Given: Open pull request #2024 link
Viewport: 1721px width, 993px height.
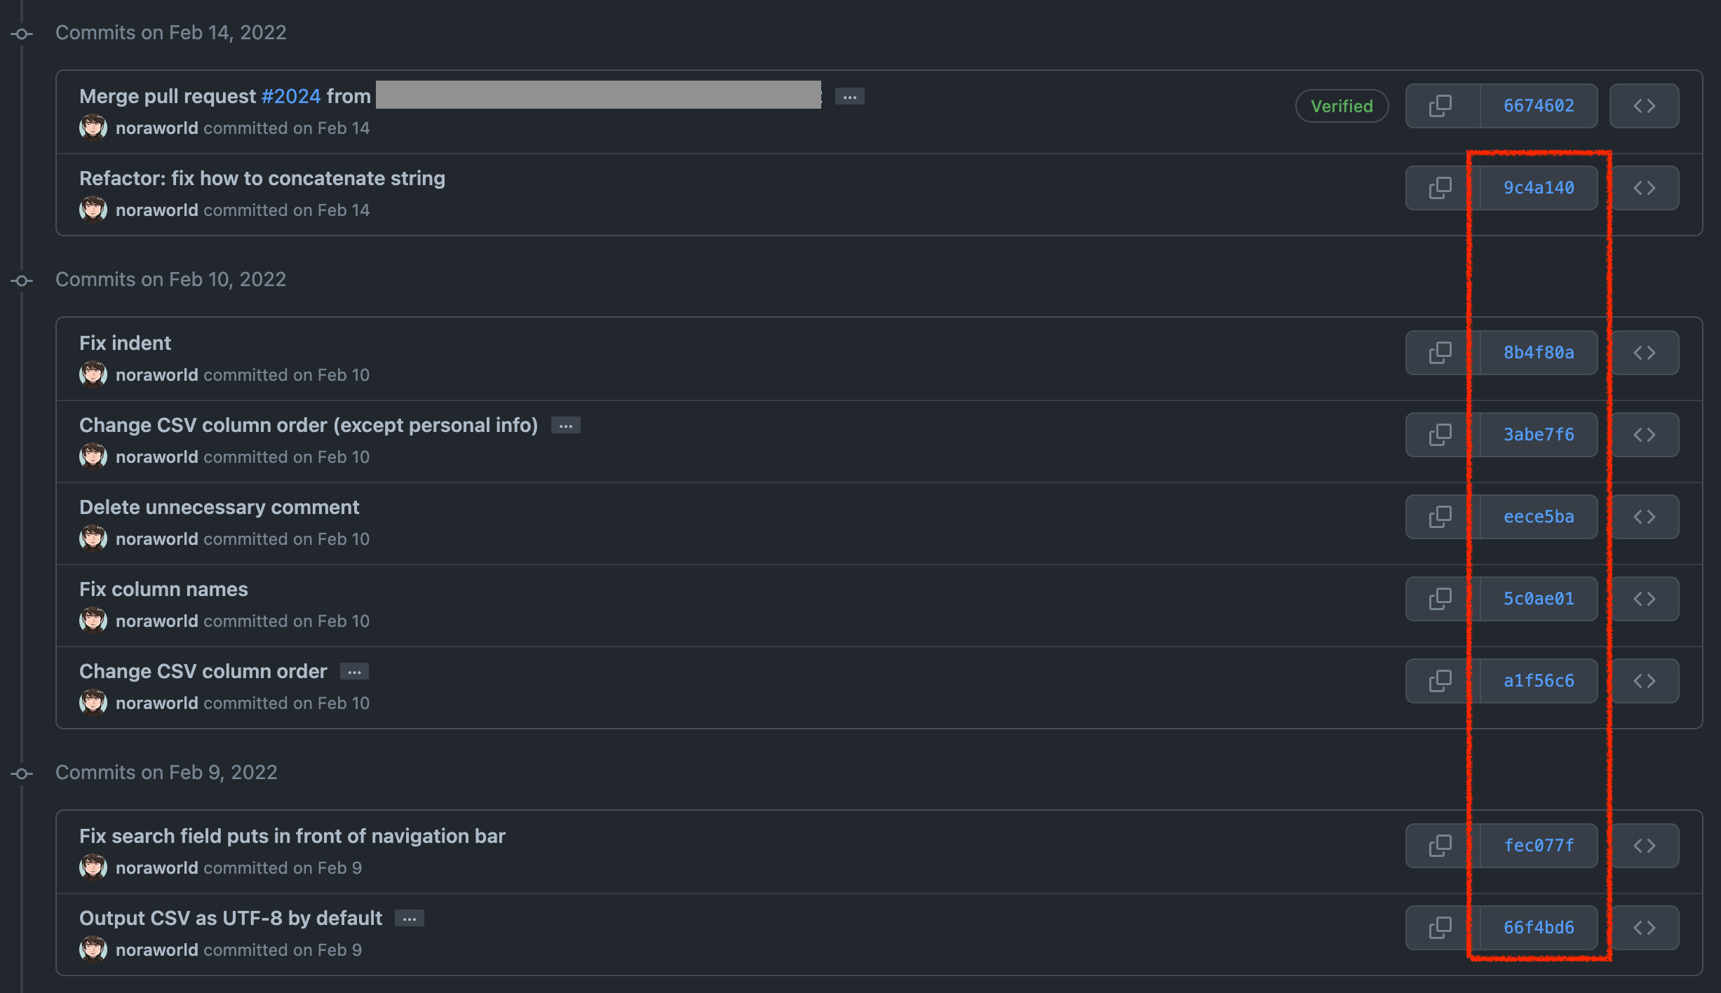Looking at the screenshot, I should [x=290, y=96].
